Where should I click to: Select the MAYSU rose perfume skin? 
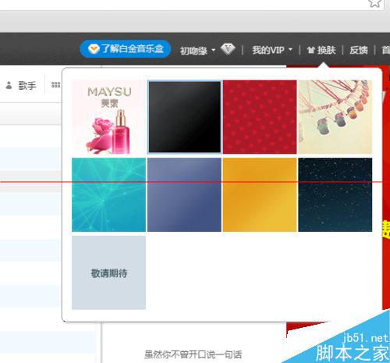[x=108, y=117]
